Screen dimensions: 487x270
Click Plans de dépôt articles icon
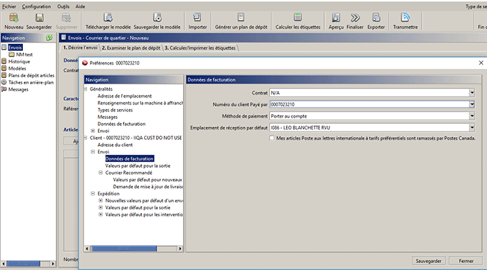(4, 75)
